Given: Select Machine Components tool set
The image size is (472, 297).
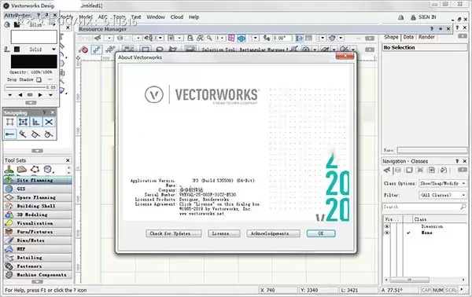Looking at the screenshot, I should [38, 275].
